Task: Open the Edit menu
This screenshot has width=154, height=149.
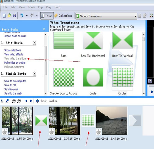Action: click(13, 7)
